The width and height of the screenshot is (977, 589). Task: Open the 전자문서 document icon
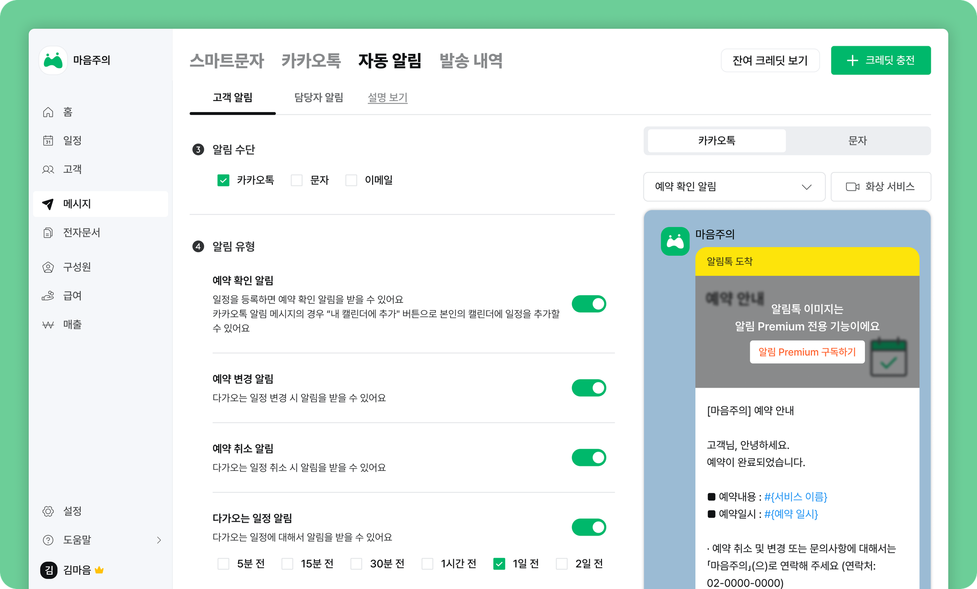coord(48,233)
